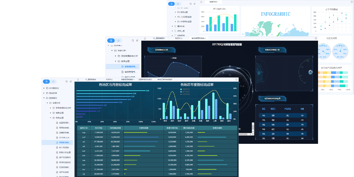Click the search icon in the top window sidebar
354x177 pixels.
click(191, 4)
